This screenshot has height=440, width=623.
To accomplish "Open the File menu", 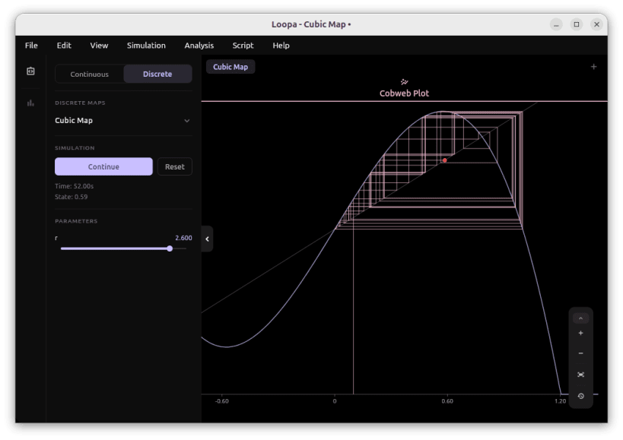I will 31,46.
